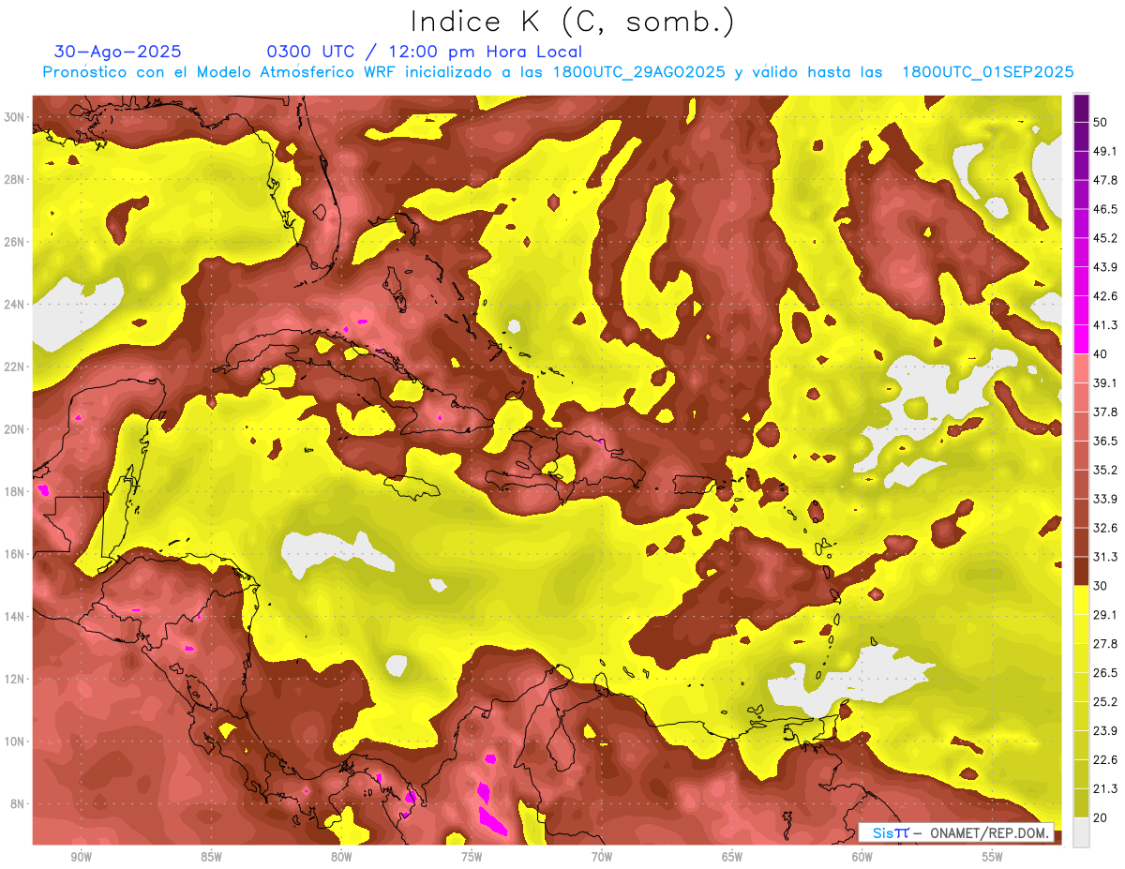Click the colorbar value 37.8

coord(1104,412)
